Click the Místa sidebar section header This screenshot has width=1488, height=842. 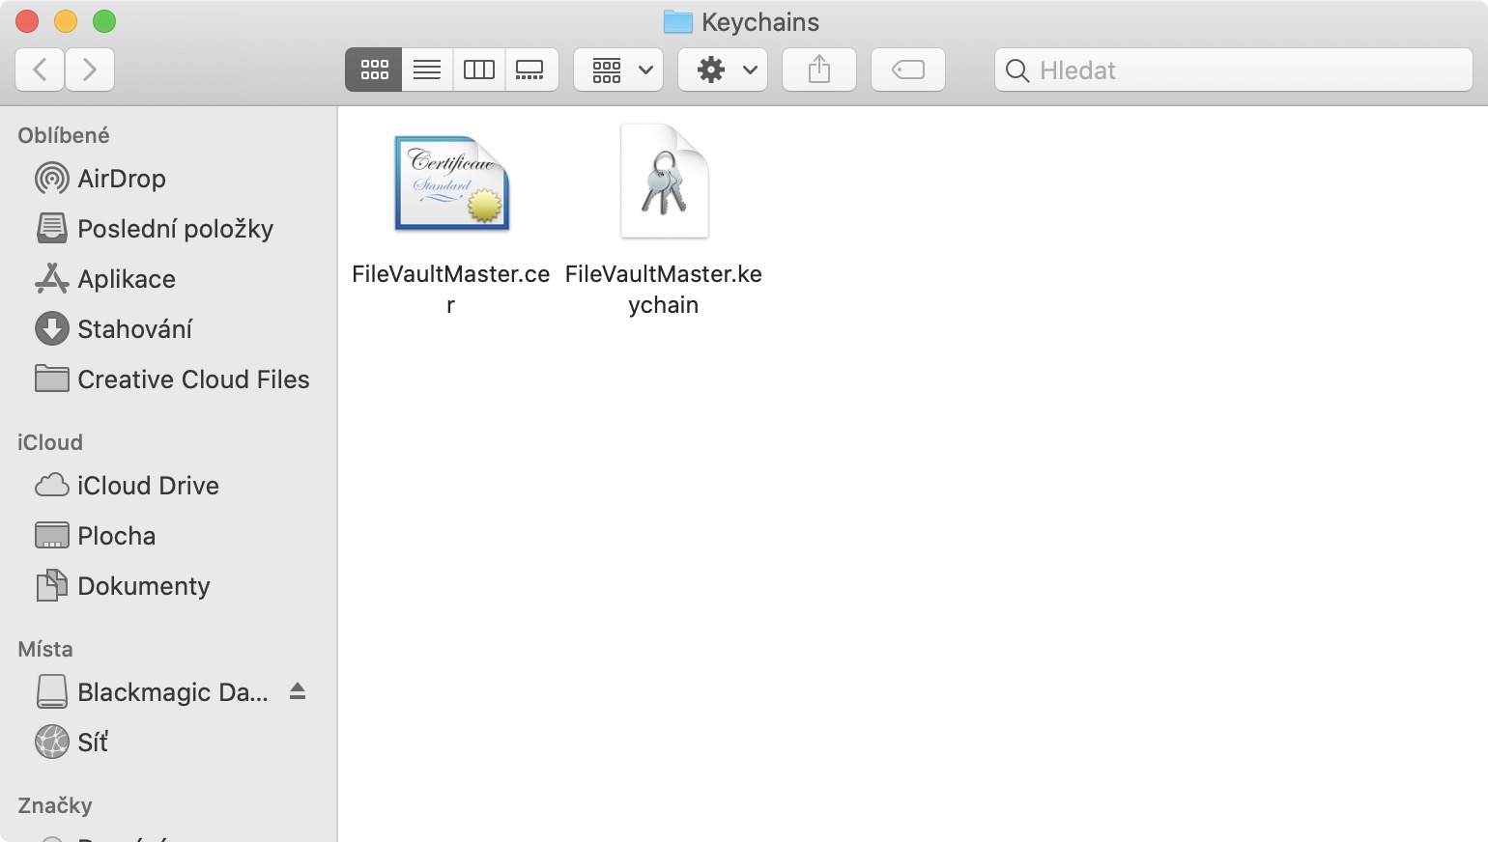(45, 649)
